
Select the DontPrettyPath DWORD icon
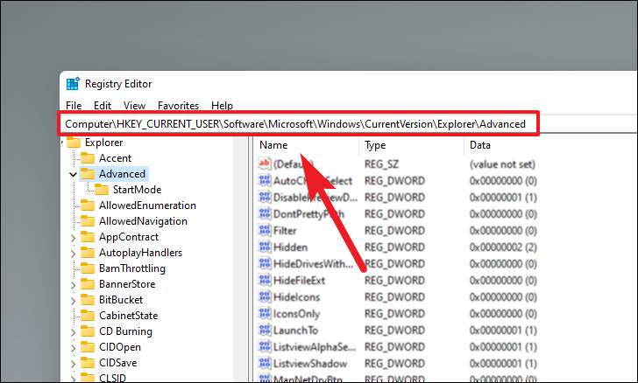coord(265,214)
